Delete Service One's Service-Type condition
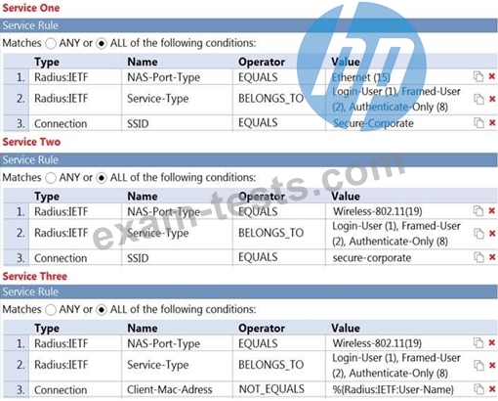 click(x=492, y=99)
